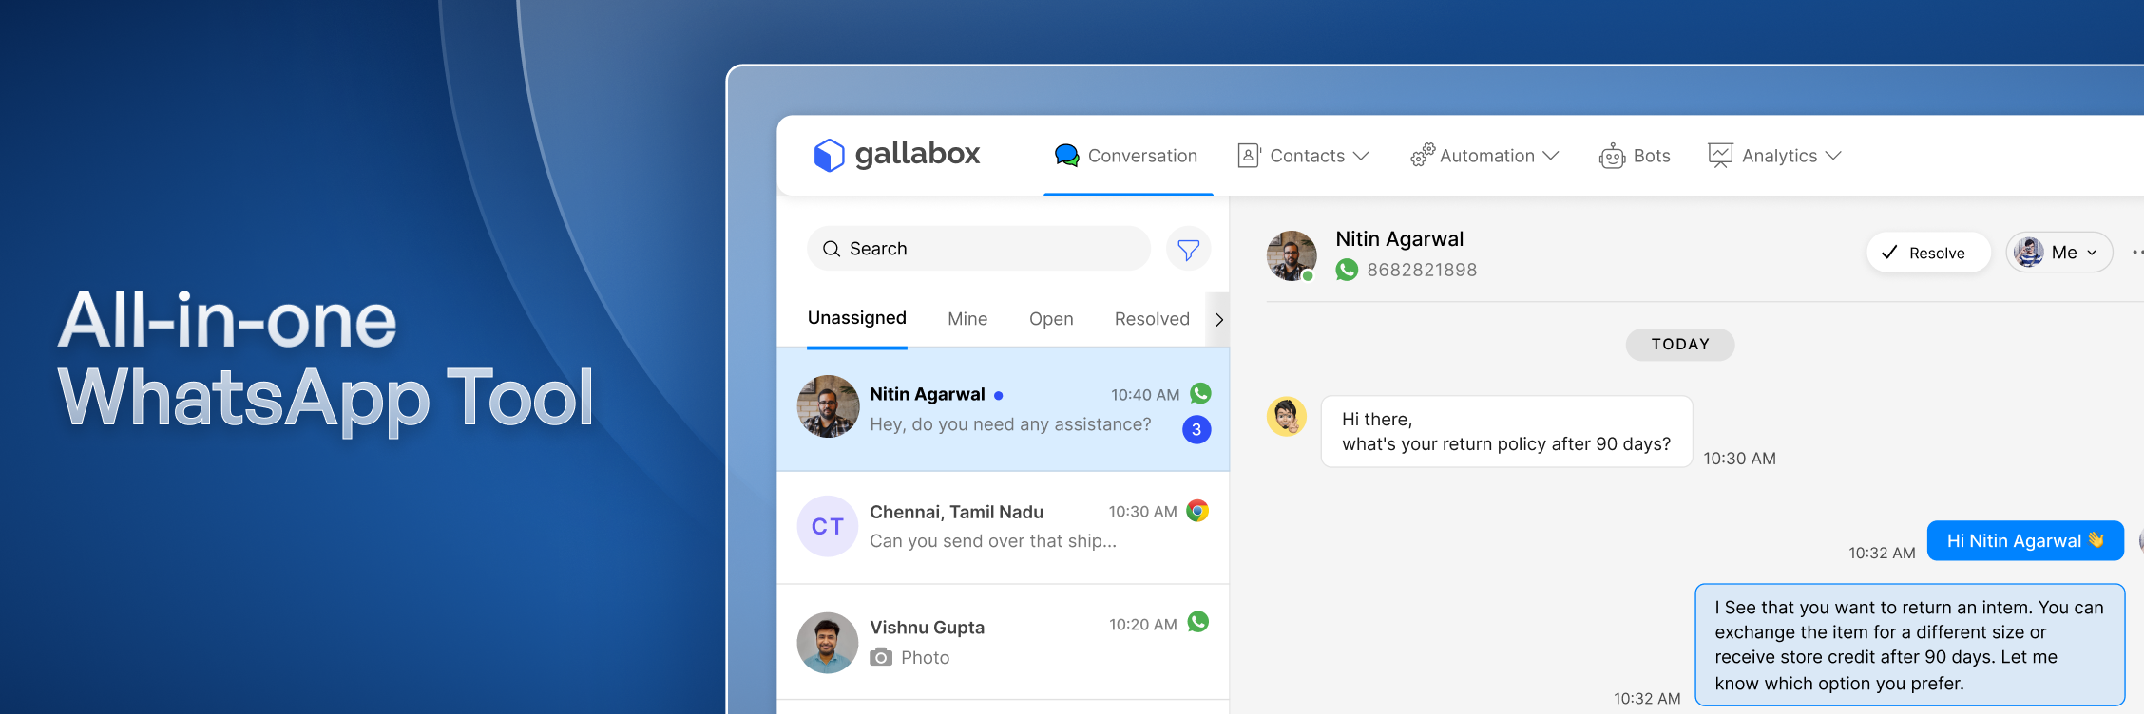Focus the Search conversations field
Image resolution: width=2144 pixels, height=714 pixels.
coord(979,249)
